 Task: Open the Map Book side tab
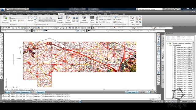pyautogui.click(x=163, y=68)
